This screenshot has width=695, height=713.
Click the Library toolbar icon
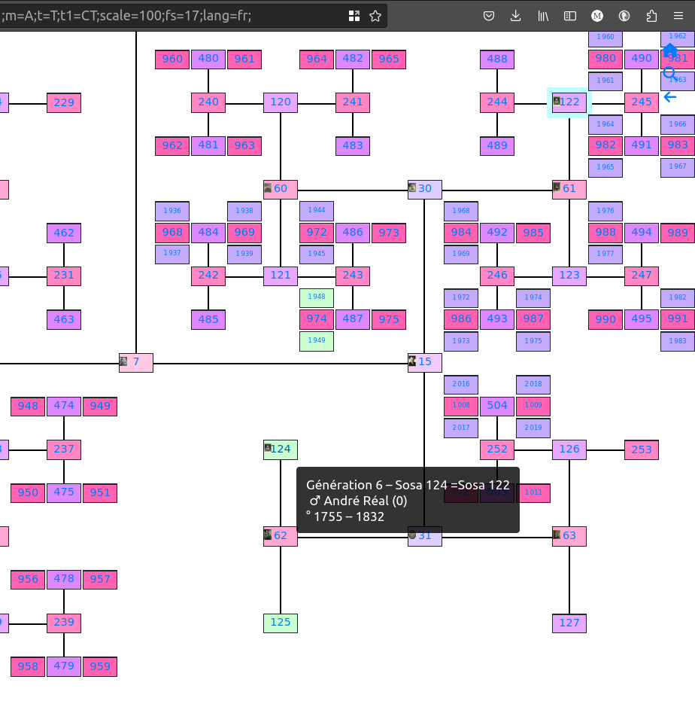tap(543, 15)
